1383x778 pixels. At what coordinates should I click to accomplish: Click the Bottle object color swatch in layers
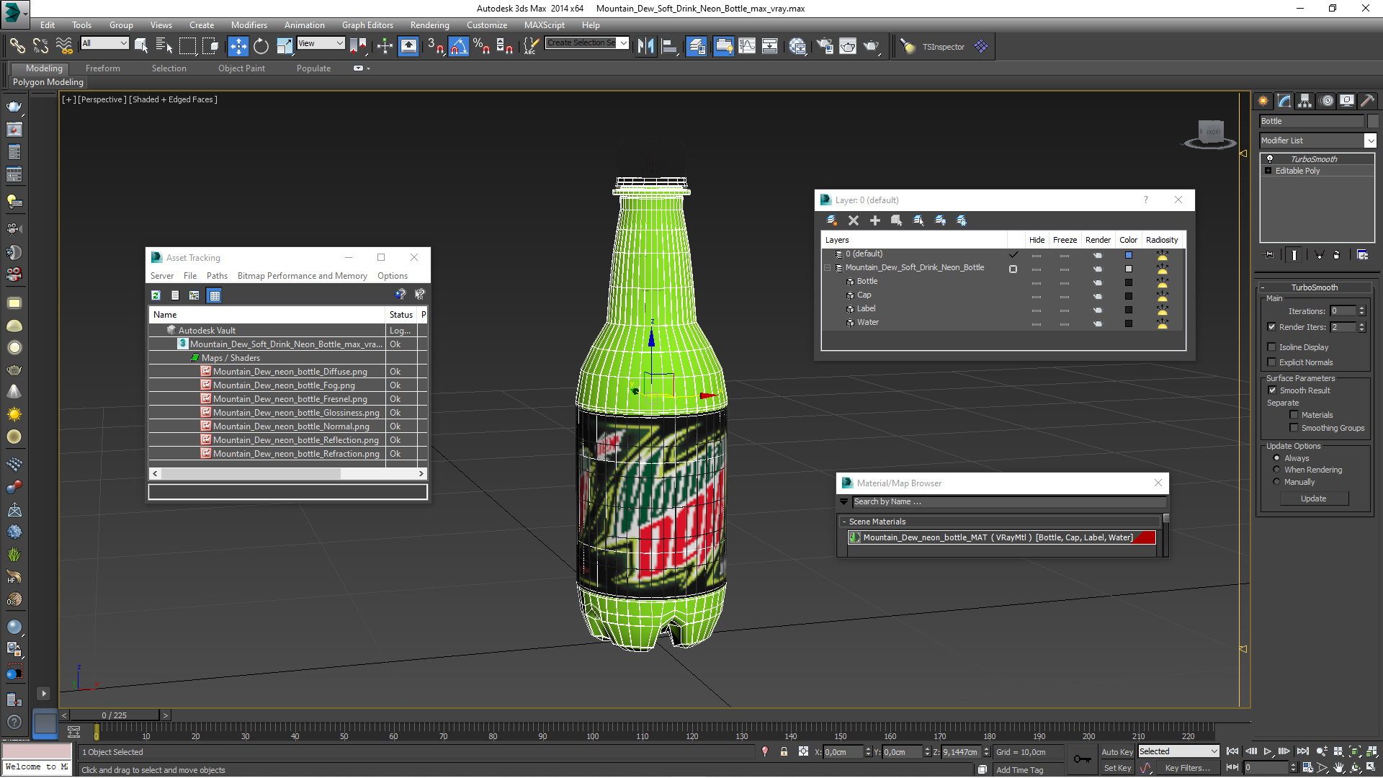tap(1129, 282)
